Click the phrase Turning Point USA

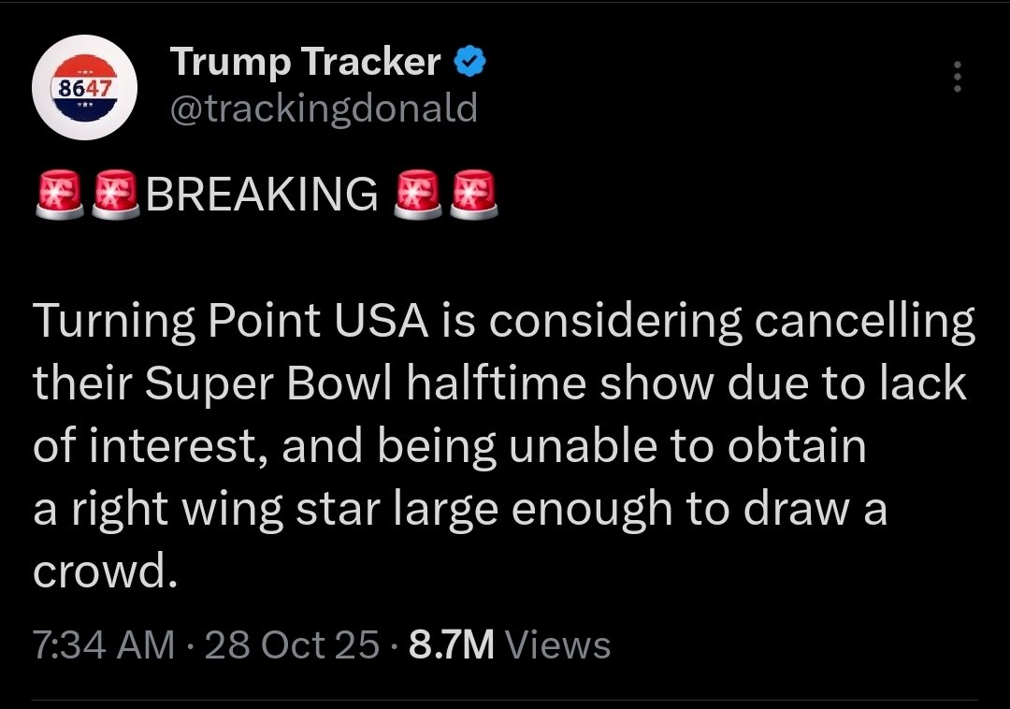pos(231,323)
